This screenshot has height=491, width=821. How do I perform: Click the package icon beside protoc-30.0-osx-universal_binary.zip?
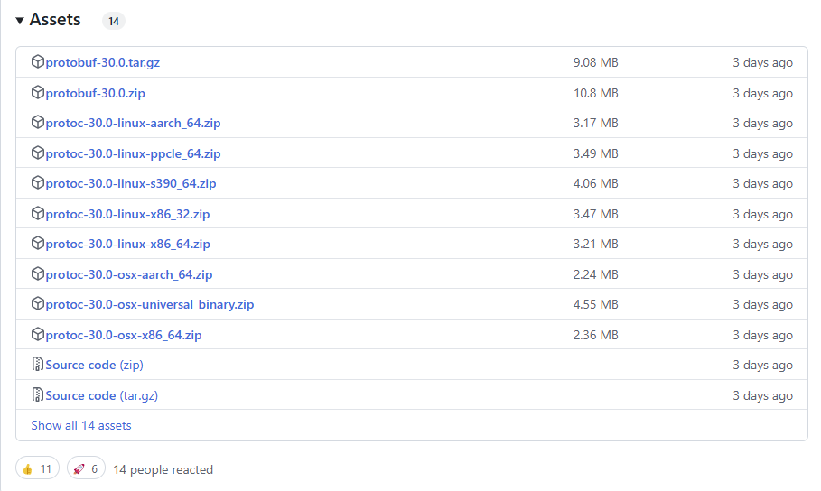[x=38, y=303]
